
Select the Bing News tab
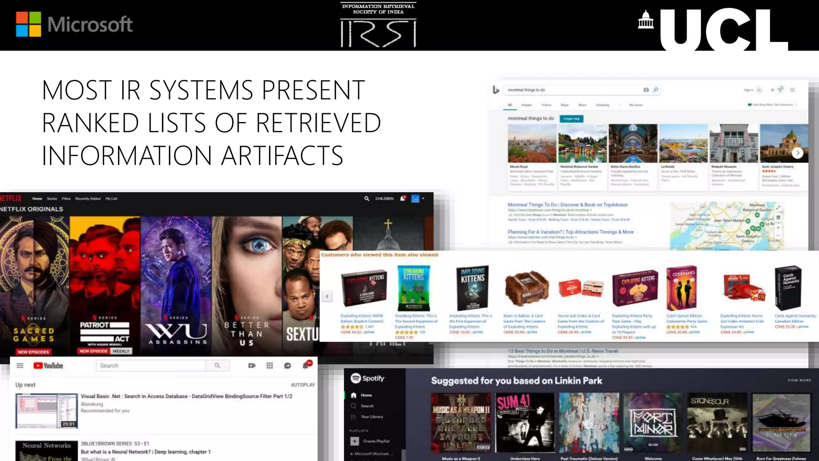(x=582, y=105)
